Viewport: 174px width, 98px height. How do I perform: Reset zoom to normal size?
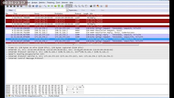pos(83,6)
